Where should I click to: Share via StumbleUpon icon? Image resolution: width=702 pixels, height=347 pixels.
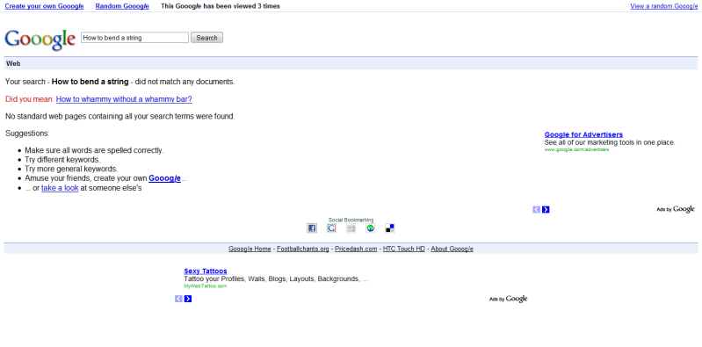370,228
